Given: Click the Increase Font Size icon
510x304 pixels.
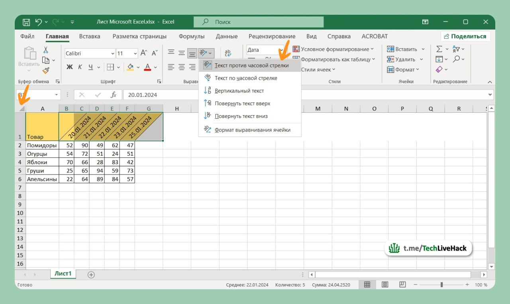Looking at the screenshot, I should (144, 53).
